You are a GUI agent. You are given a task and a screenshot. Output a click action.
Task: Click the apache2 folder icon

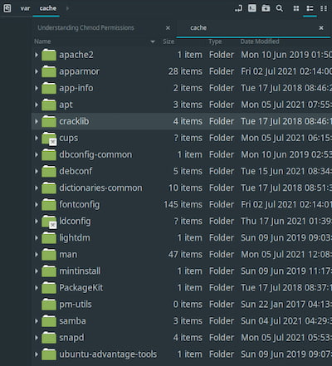tap(49, 55)
